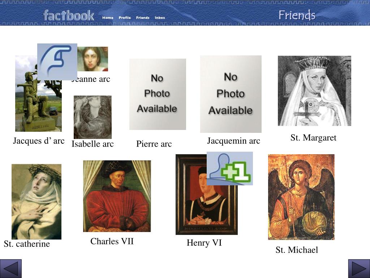Select the Friends navigation link
Image resolution: width=370 pixels, height=278 pixels.
(x=143, y=18)
